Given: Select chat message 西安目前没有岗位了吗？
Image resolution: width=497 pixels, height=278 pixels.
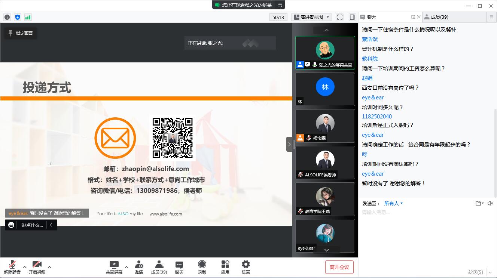Looking at the screenshot, I should tap(390, 88).
